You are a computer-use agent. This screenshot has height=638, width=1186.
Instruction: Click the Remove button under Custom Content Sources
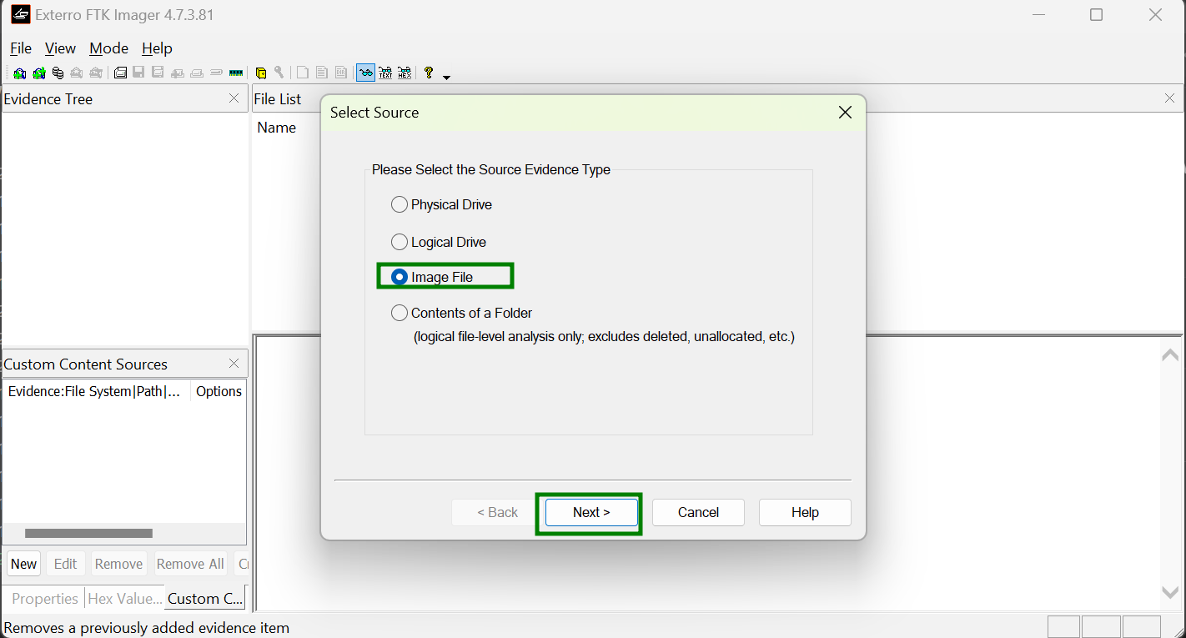(118, 564)
